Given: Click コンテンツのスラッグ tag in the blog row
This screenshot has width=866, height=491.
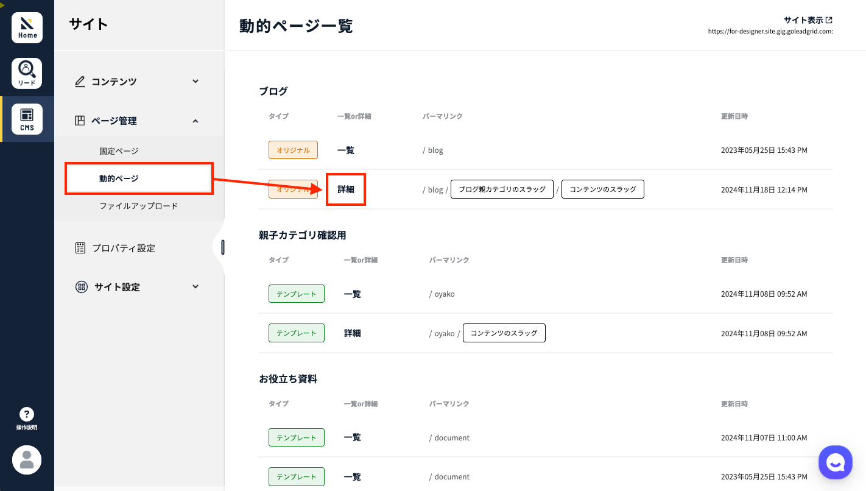Looking at the screenshot, I should click(603, 189).
